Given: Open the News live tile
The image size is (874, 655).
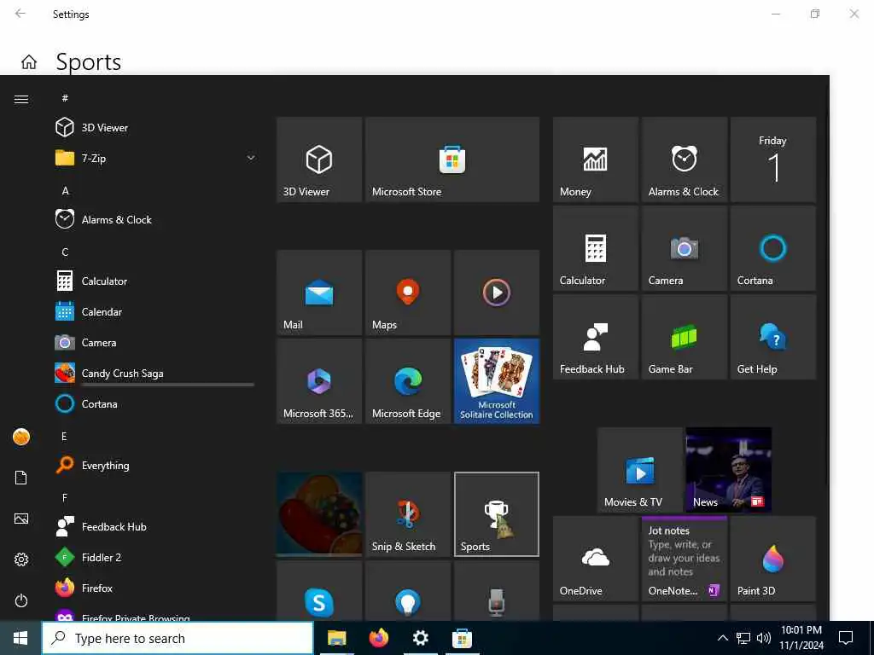Looking at the screenshot, I should (729, 470).
